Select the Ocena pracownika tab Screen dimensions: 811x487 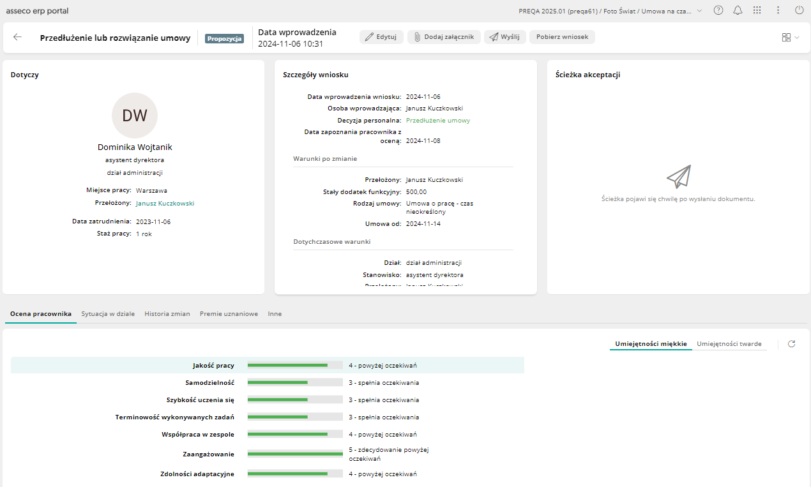pos(41,314)
